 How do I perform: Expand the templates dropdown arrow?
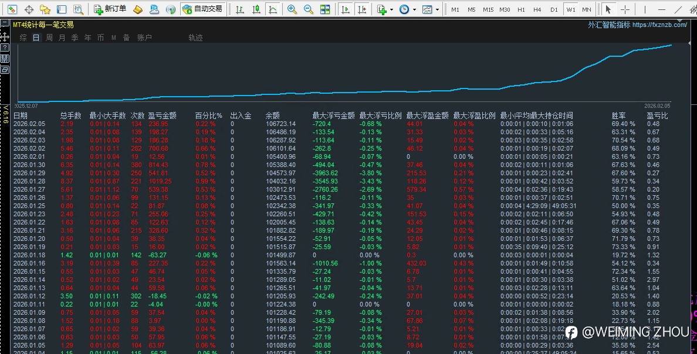click(x=438, y=9)
